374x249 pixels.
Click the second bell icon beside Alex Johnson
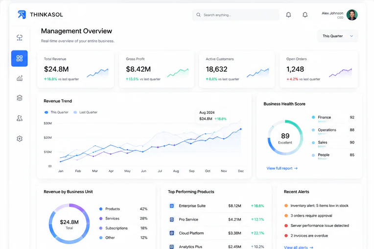click(x=305, y=15)
